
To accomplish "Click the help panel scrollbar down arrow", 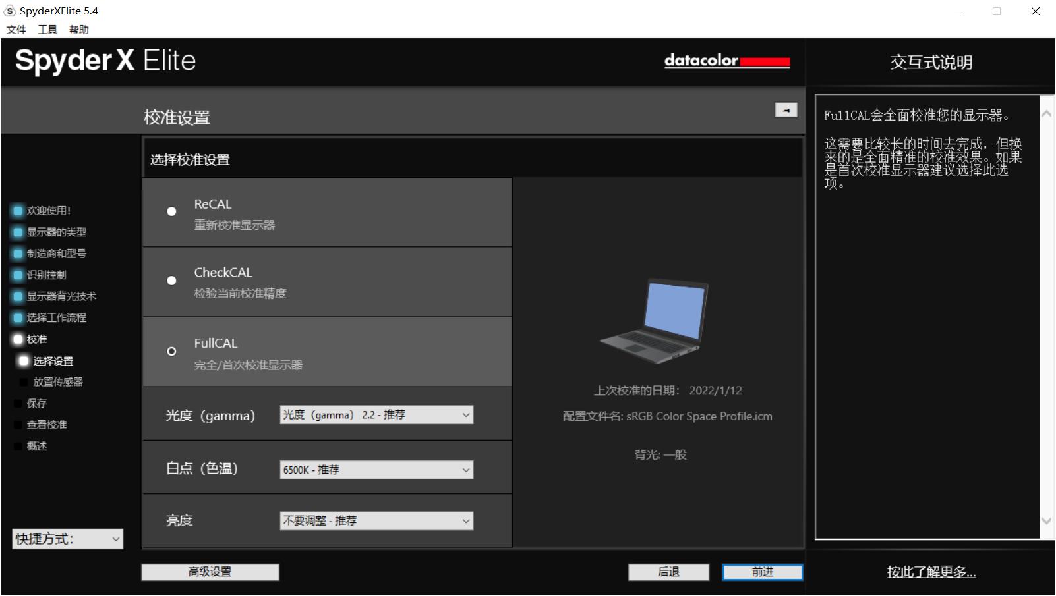I will [1046, 520].
